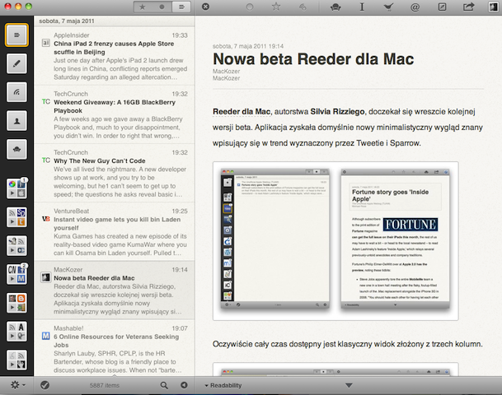Open gear settings dropdown at bottom left

click(x=17, y=385)
